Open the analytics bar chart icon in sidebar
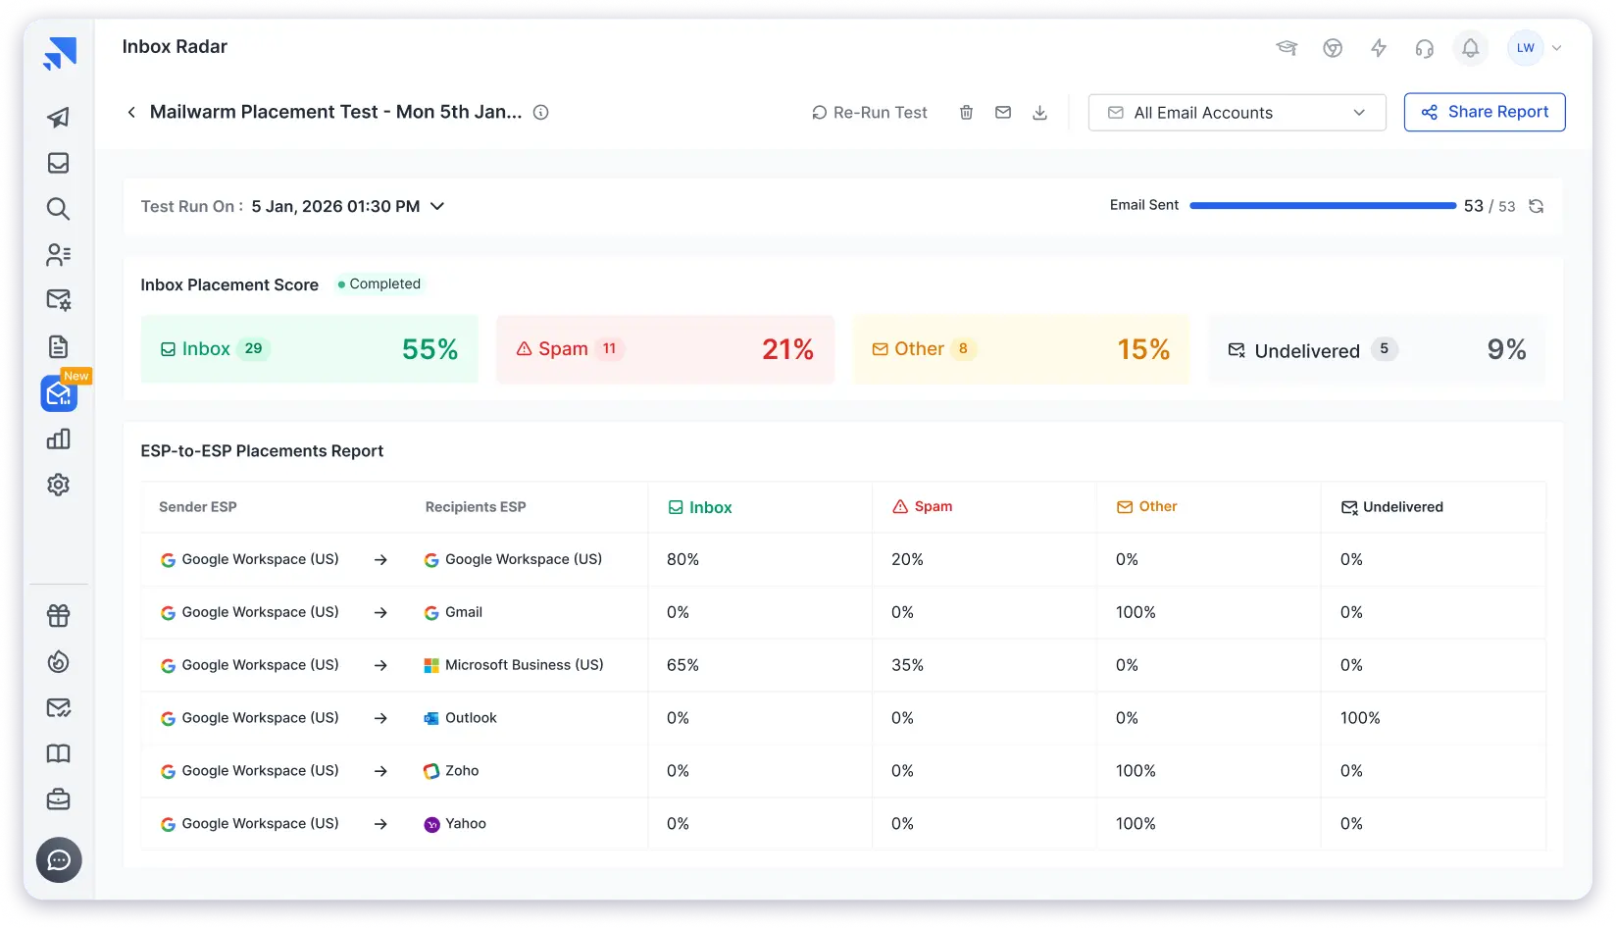This screenshot has width=1616, height=928. tap(58, 438)
